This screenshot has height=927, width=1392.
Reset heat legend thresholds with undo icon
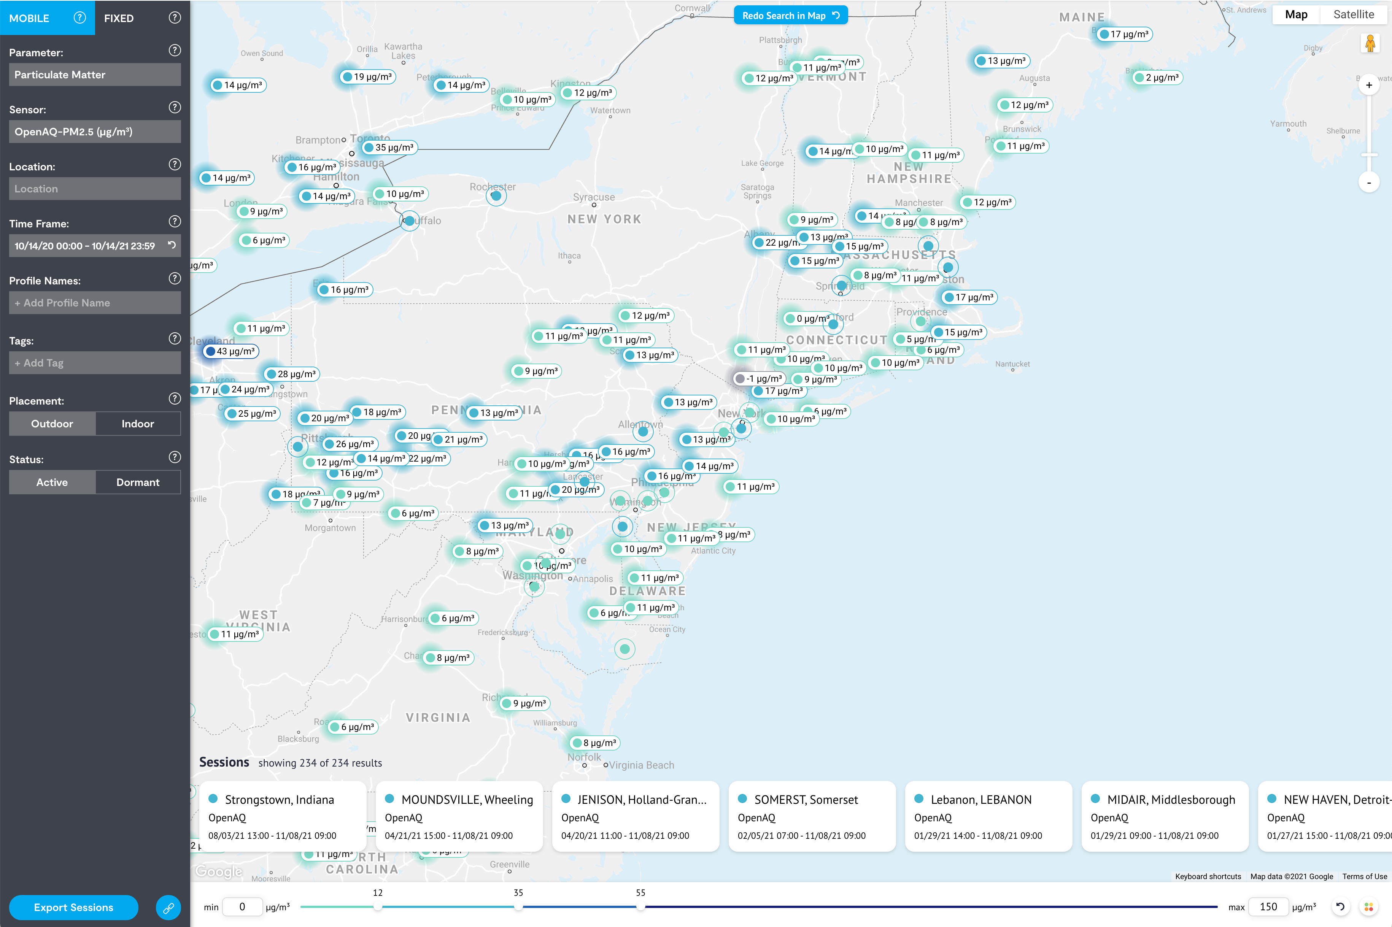click(x=1340, y=906)
